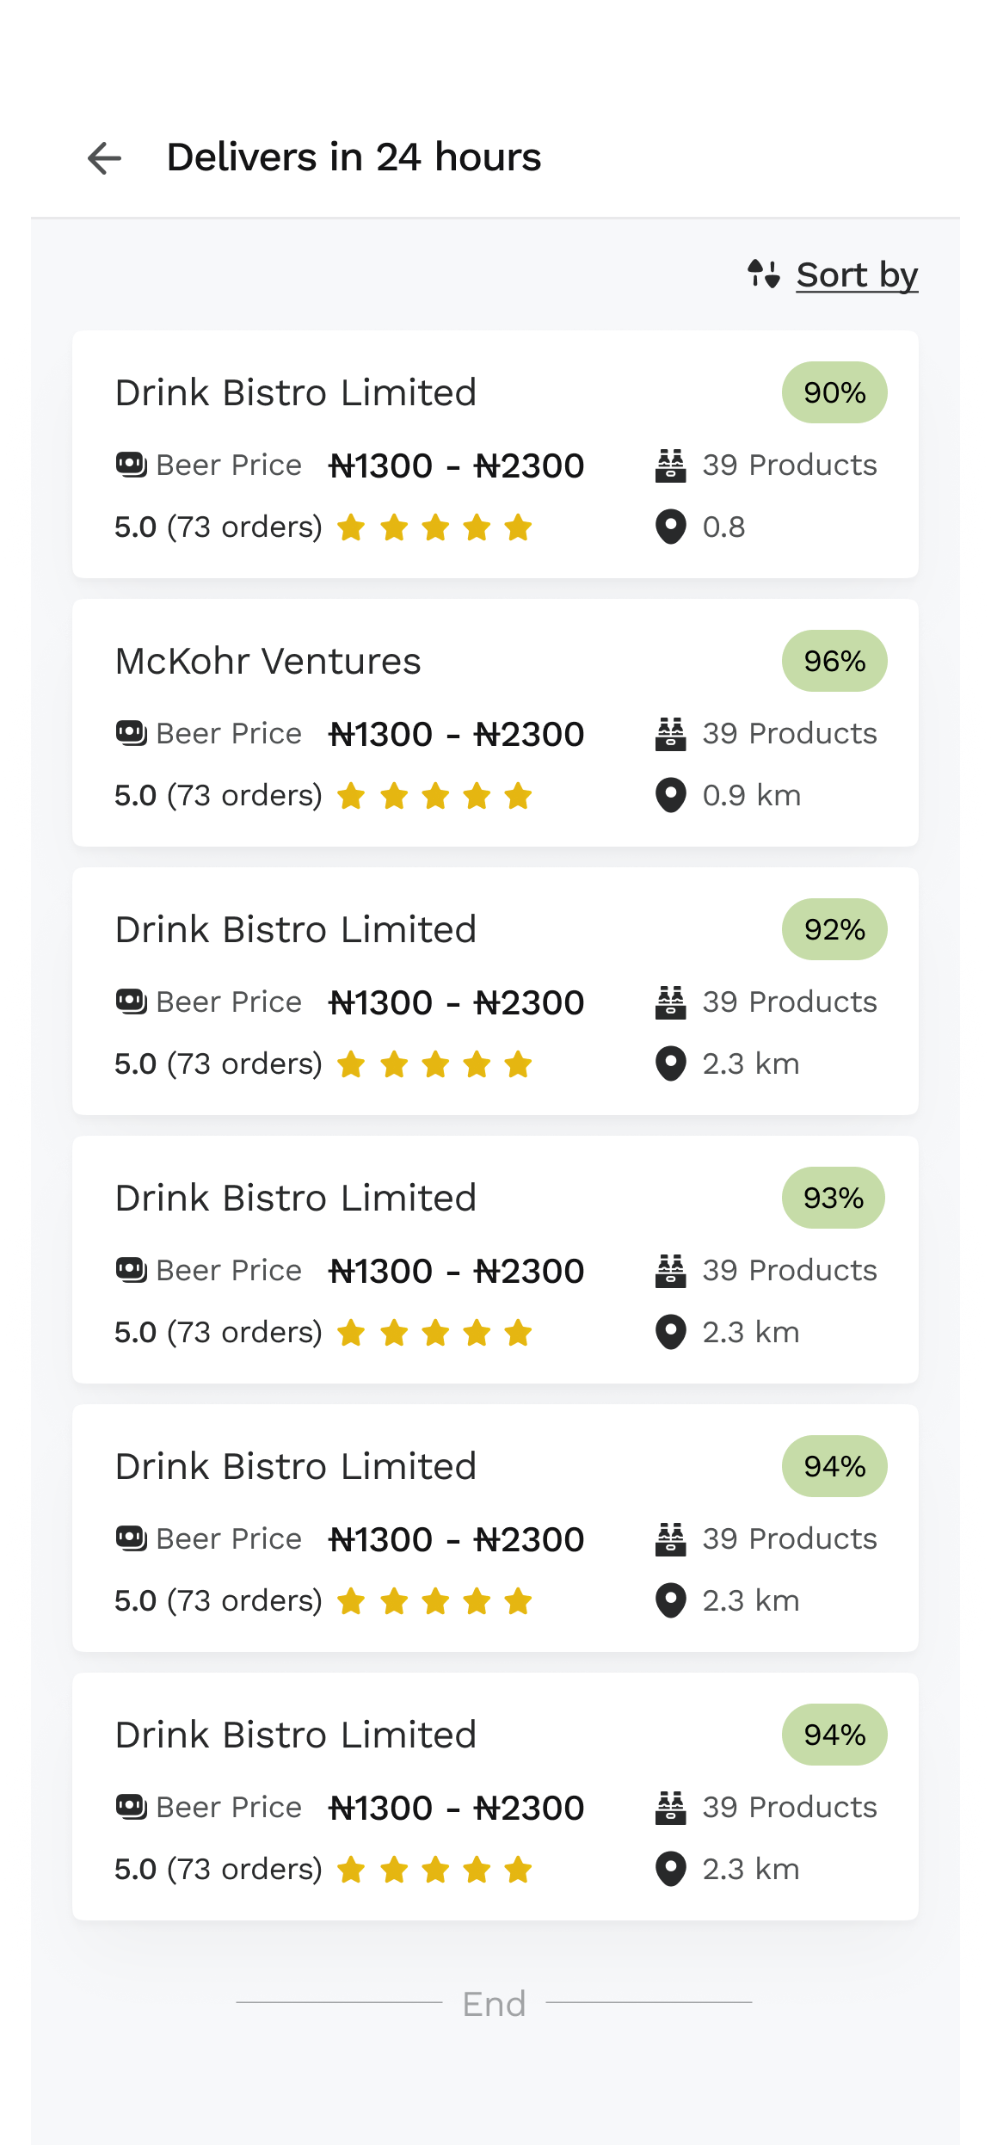Tap the location pin beside 0.9 km
Viewport: 991px width, 2145px height.
670,795
